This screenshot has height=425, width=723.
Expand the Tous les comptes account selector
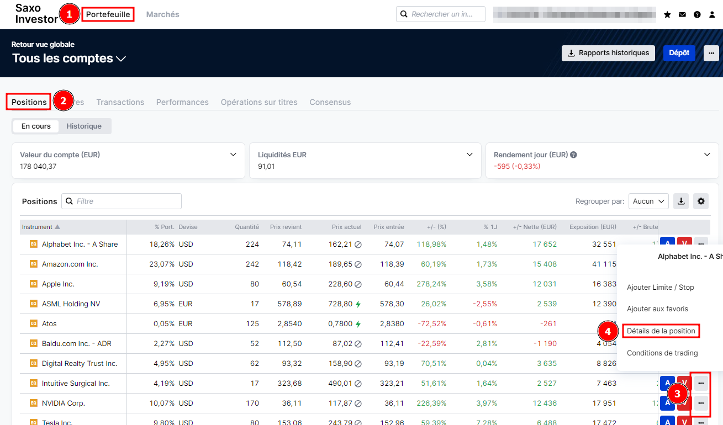click(69, 59)
